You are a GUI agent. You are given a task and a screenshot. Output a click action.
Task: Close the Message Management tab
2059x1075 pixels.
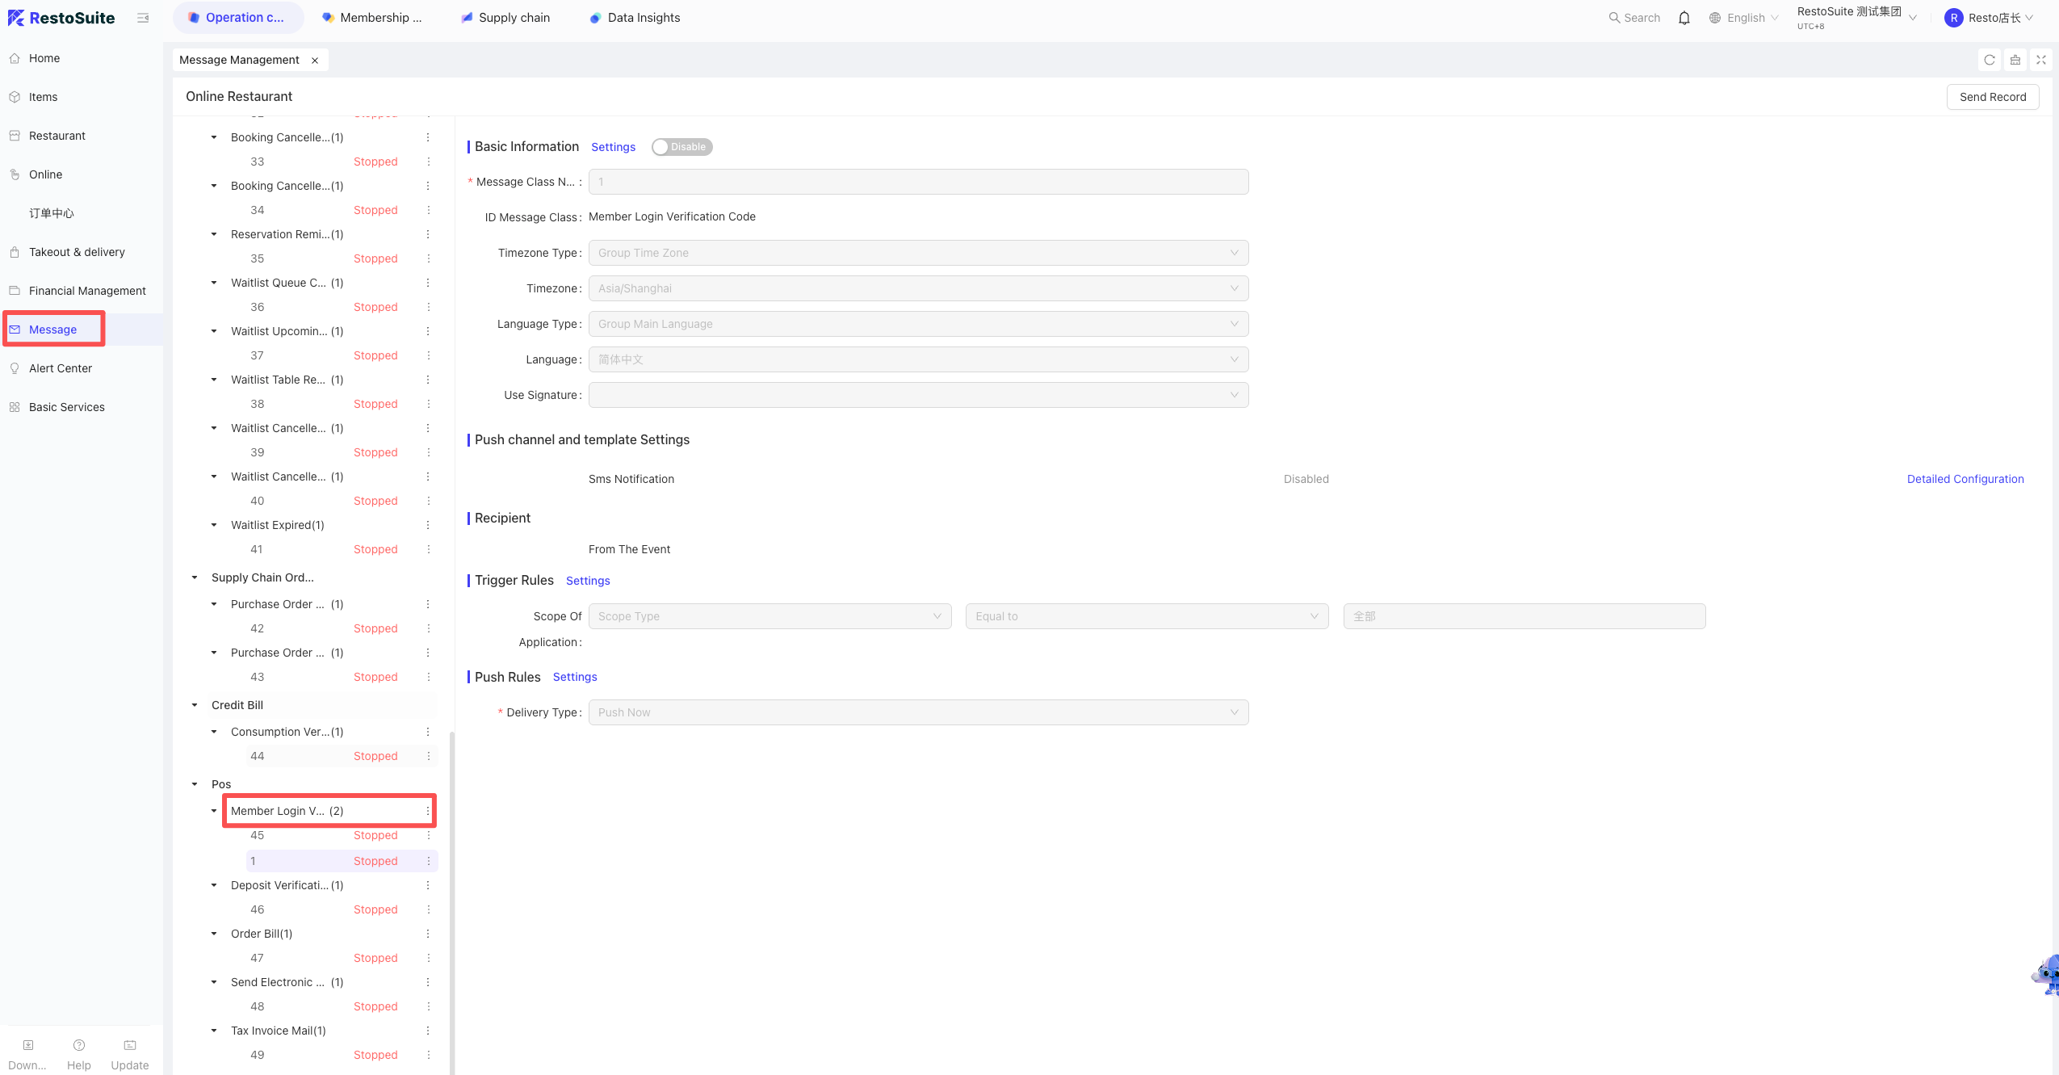click(x=315, y=61)
